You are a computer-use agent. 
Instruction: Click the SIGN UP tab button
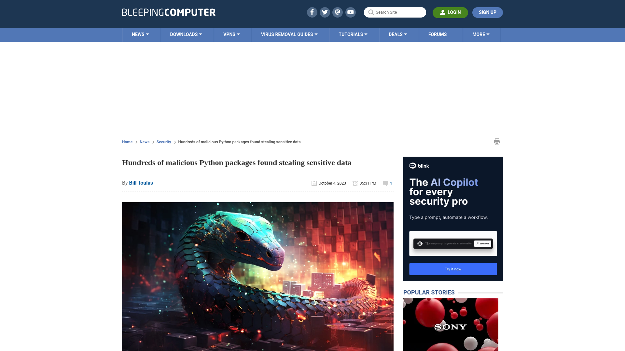[x=488, y=12]
